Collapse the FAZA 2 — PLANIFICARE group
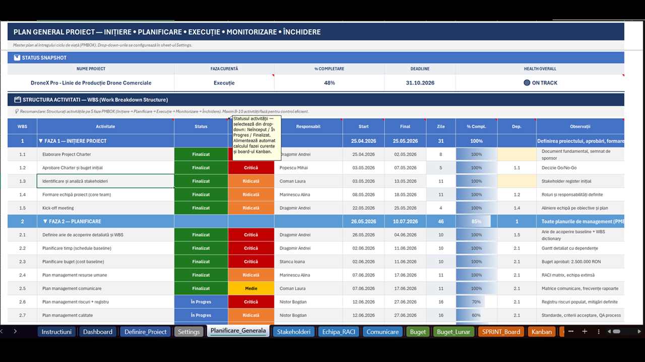The height and width of the screenshot is (362, 645). pos(45,221)
